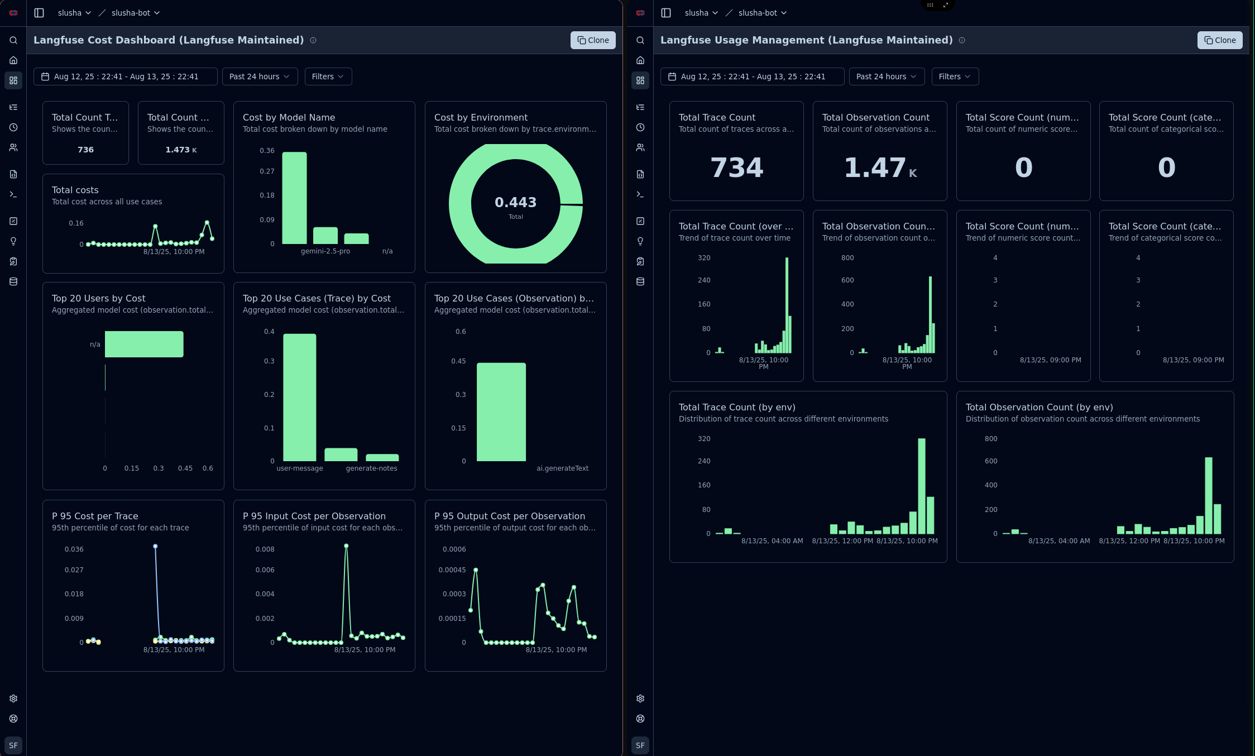The height and width of the screenshot is (756, 1255).
Task: Clone the Langfuse Cost Dashboard
Action: (x=593, y=40)
